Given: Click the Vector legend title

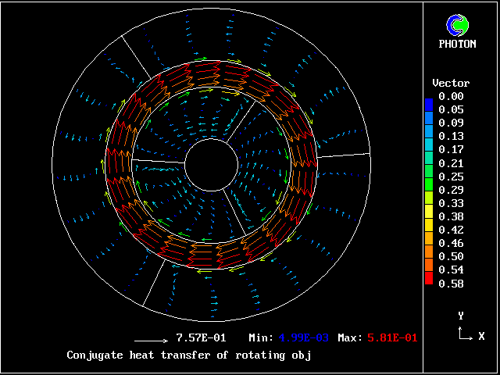Looking at the screenshot, I should (451, 83).
